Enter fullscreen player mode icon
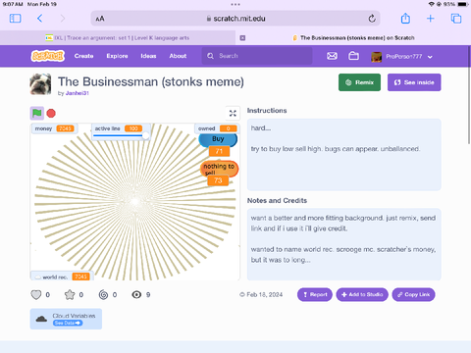The image size is (471, 353). [233, 114]
